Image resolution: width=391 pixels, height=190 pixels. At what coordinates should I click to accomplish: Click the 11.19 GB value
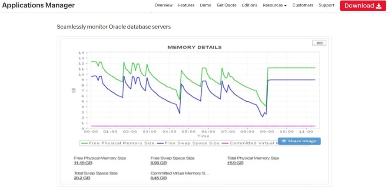pos(83,163)
